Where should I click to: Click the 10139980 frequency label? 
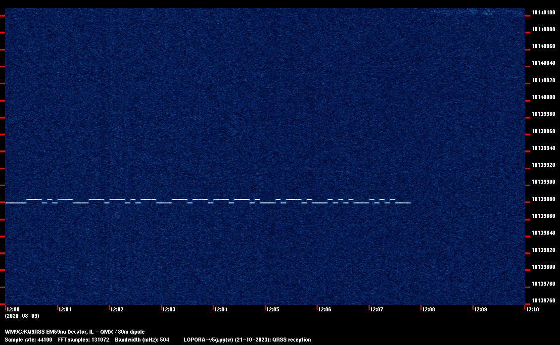click(543, 114)
